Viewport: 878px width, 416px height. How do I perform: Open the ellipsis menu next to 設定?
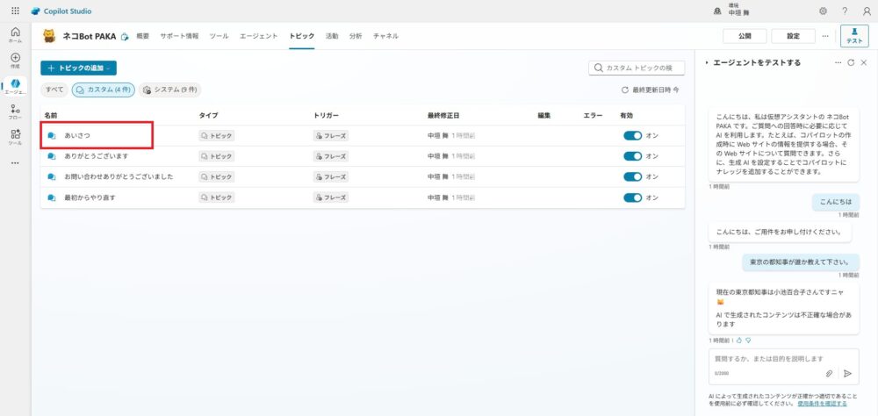pos(824,36)
